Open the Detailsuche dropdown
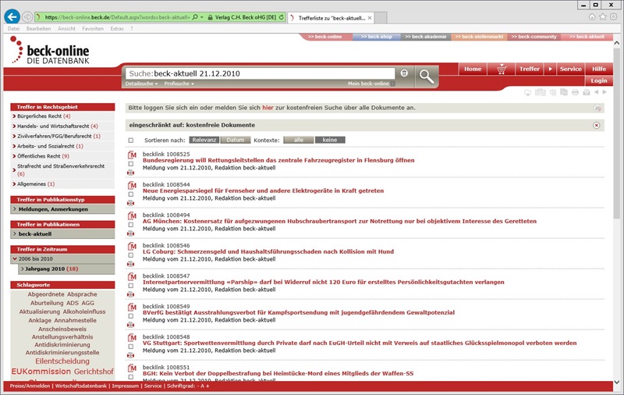Viewport: 624px width, 395px height. pyautogui.click(x=141, y=84)
